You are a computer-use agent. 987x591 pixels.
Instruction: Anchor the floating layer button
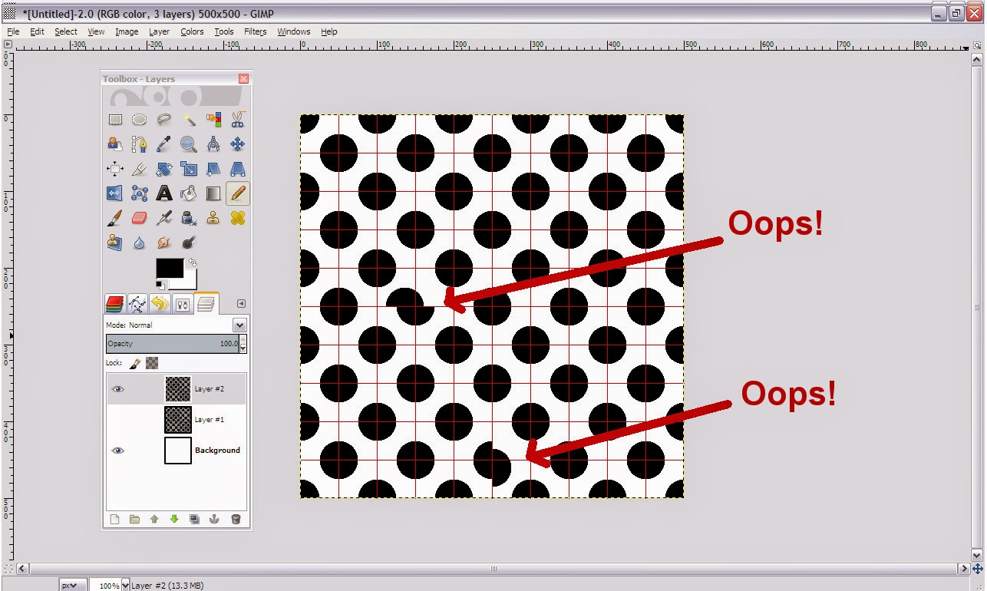pyautogui.click(x=215, y=520)
